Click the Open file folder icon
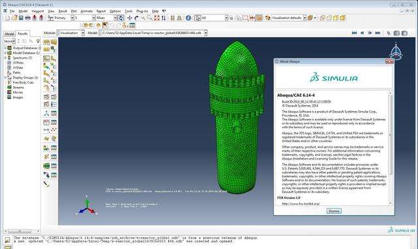 (14, 18)
